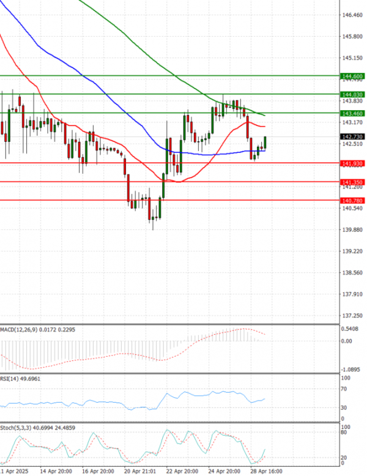Viewport: 367px width, 476px height.
Task: Select the current price tag 142.730
Action: 353,136
